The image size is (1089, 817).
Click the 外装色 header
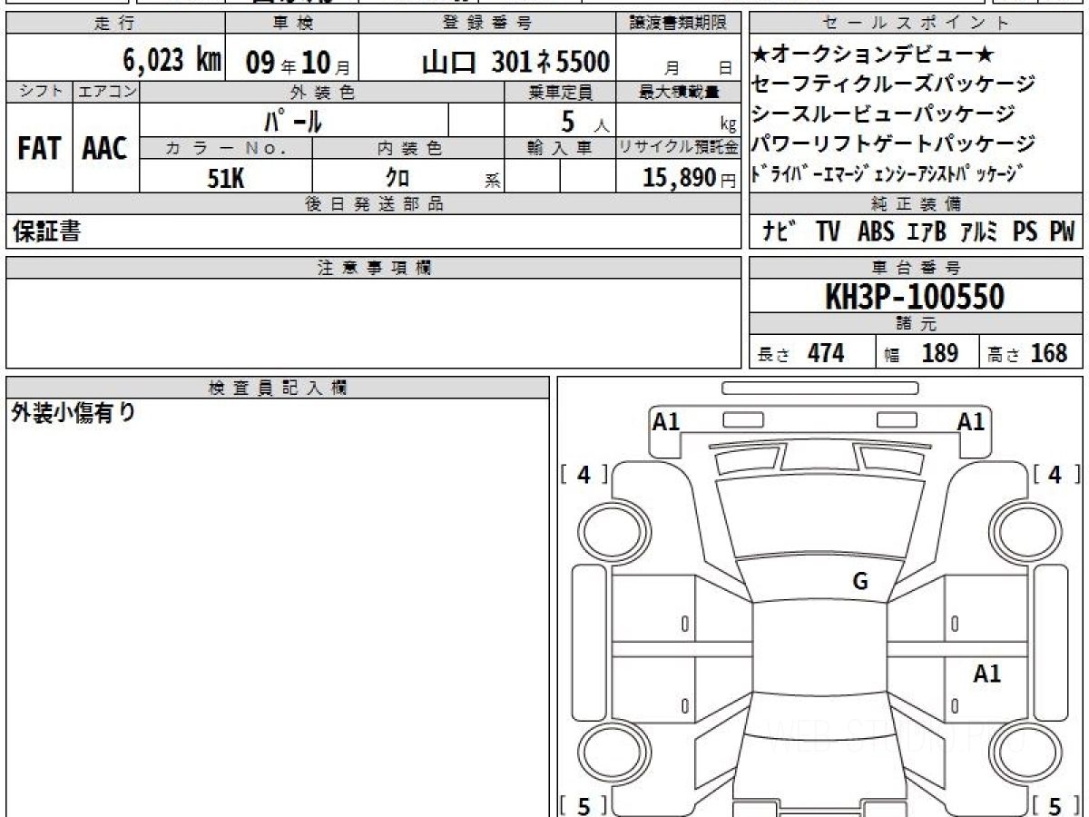tap(322, 92)
